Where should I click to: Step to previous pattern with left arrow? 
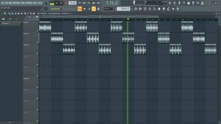click(115, 9)
